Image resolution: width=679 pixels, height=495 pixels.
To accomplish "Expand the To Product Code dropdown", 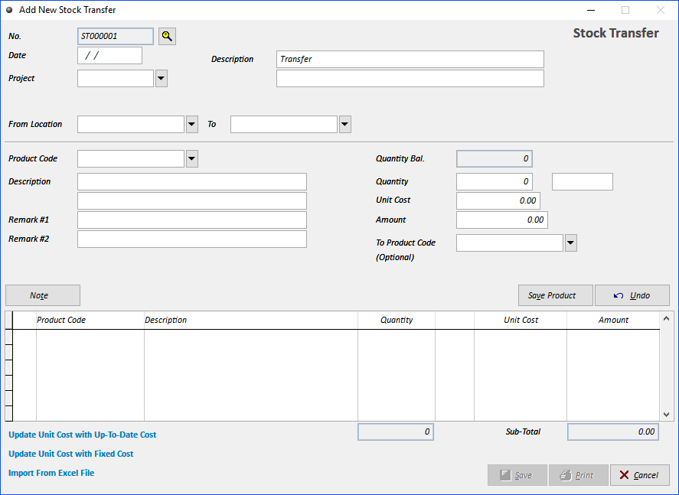I will click(x=571, y=243).
